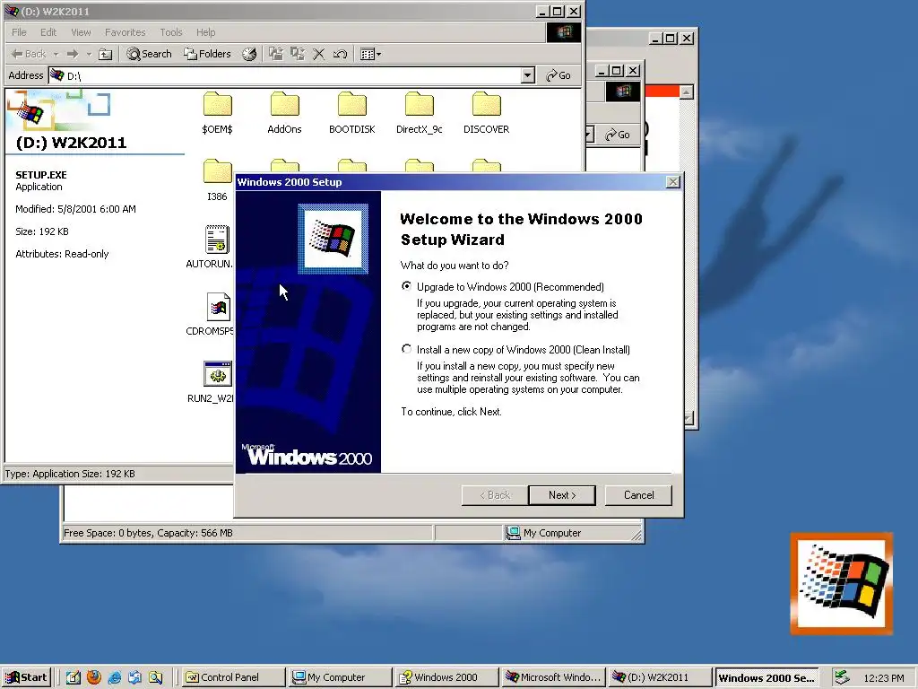
Task: Click the magnifier folder icon in Quick Launch
Action: pyautogui.click(x=155, y=677)
